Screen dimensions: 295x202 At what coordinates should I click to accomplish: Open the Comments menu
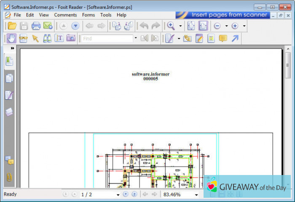click(65, 15)
